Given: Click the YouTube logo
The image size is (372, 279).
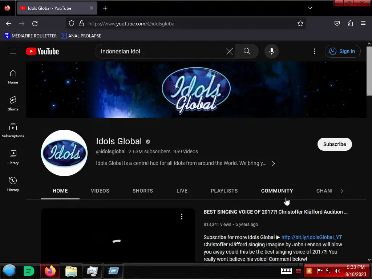Looking at the screenshot, I should tap(43, 51).
